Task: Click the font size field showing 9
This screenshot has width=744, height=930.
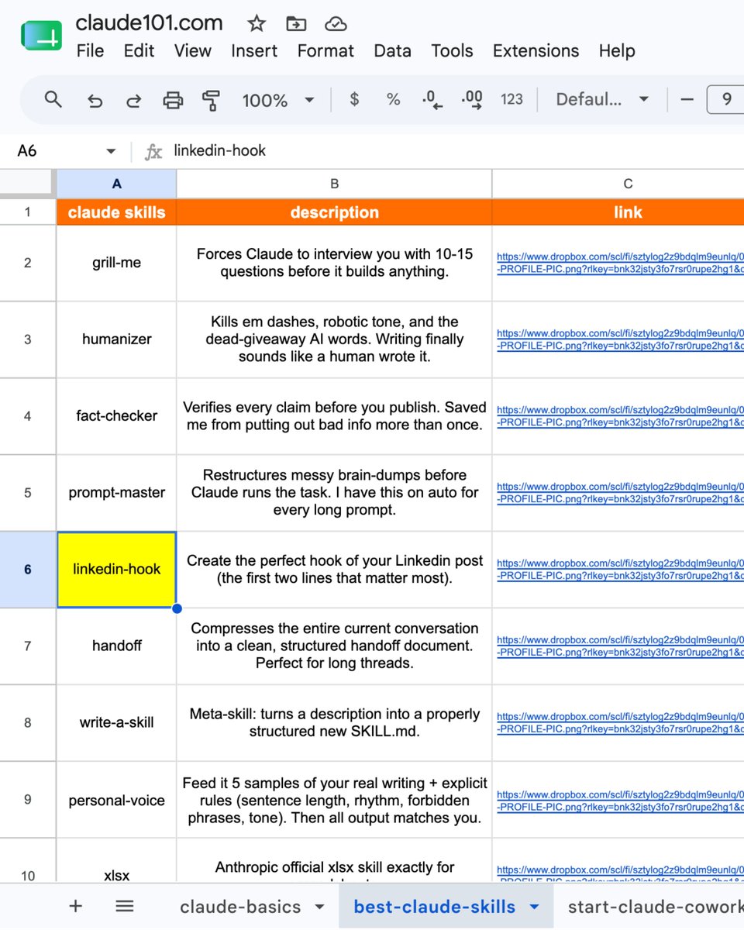Action: 726,99
